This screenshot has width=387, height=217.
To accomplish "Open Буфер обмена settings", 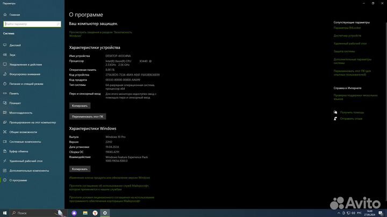I will (x=16, y=151).
